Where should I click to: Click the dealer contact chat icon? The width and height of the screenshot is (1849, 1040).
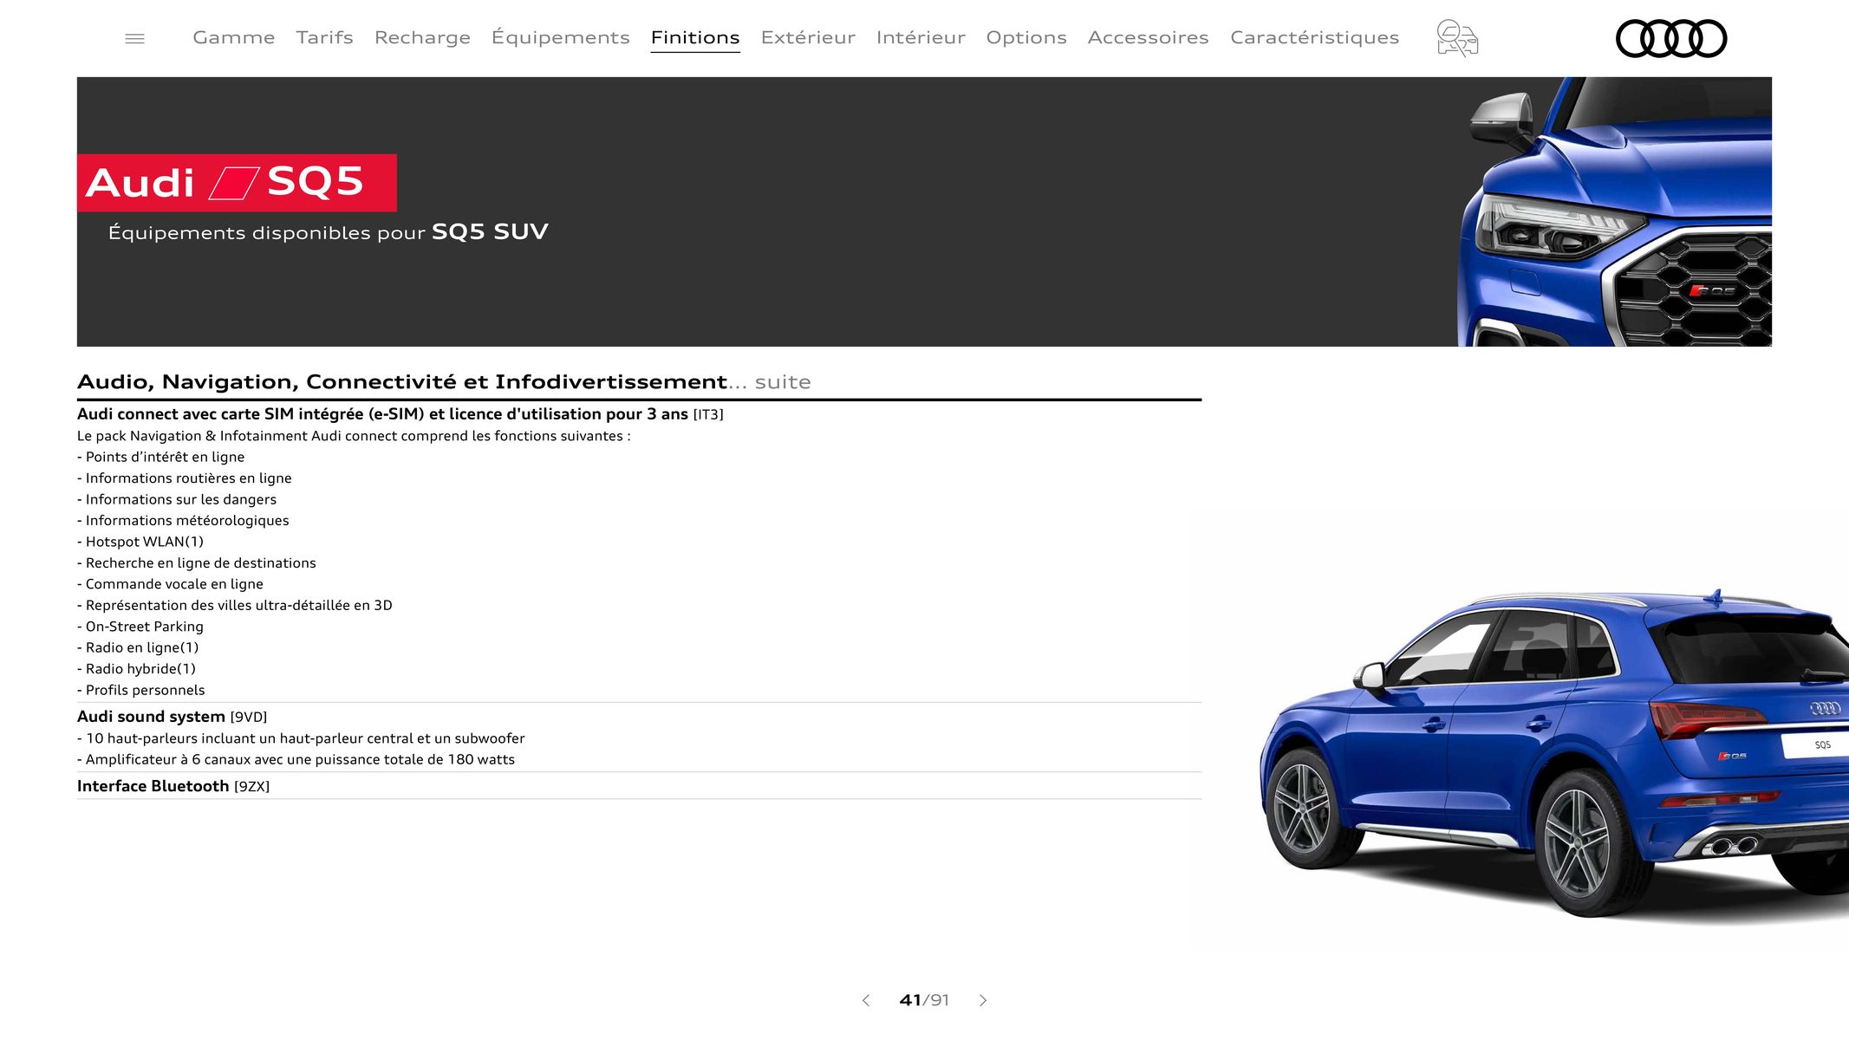click(1457, 38)
